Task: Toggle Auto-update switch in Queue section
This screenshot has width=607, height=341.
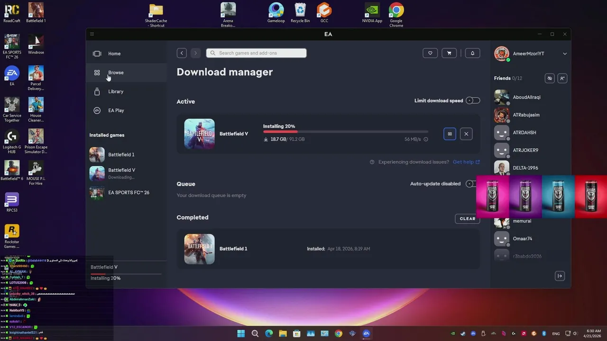Action: click(470, 184)
